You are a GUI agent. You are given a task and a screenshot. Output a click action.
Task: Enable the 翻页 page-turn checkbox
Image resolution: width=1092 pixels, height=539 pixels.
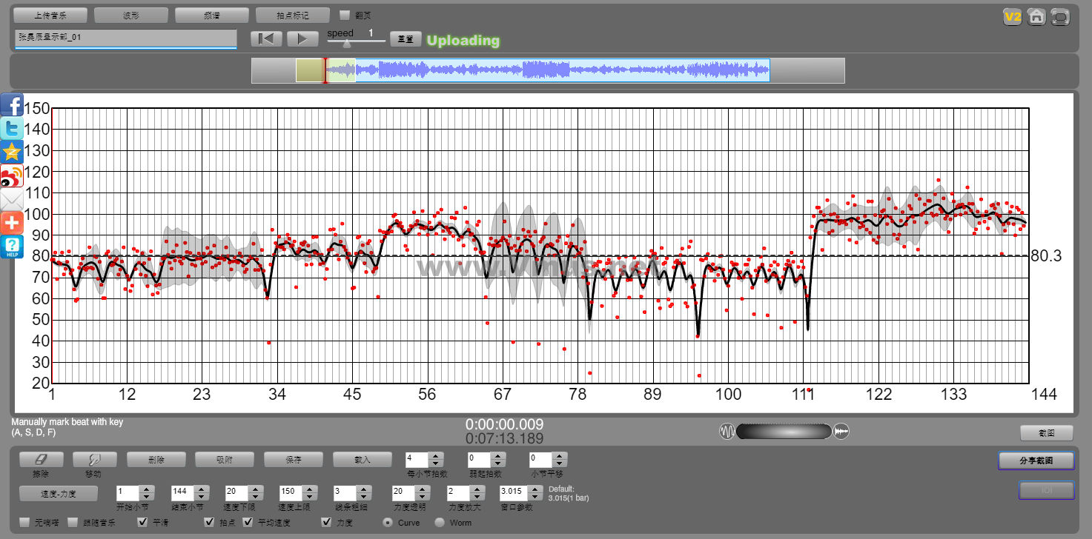coord(345,15)
